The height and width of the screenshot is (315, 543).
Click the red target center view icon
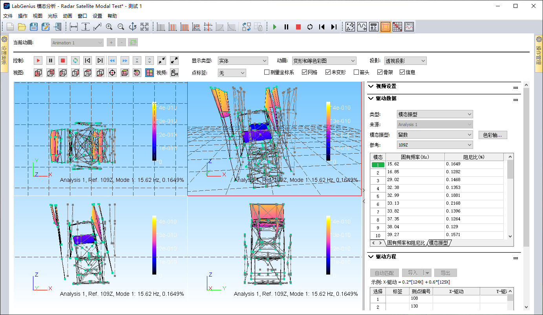tap(112, 73)
